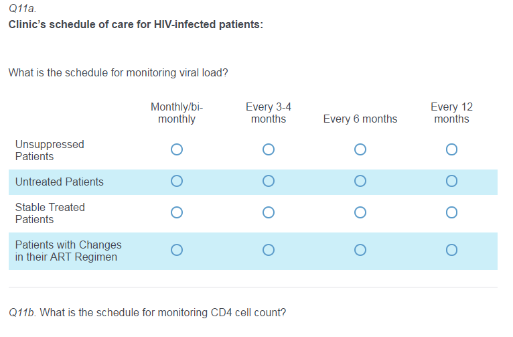Click the Q11b CD4 cell count question text
The width and height of the screenshot is (513, 337).
coord(147,312)
